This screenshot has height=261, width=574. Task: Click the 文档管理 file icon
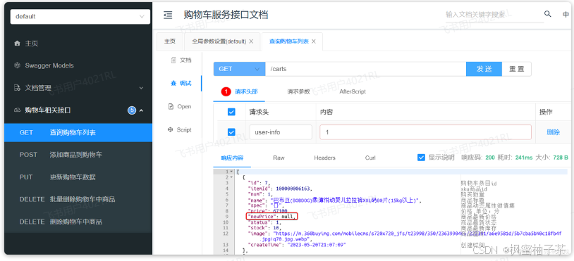point(17,88)
